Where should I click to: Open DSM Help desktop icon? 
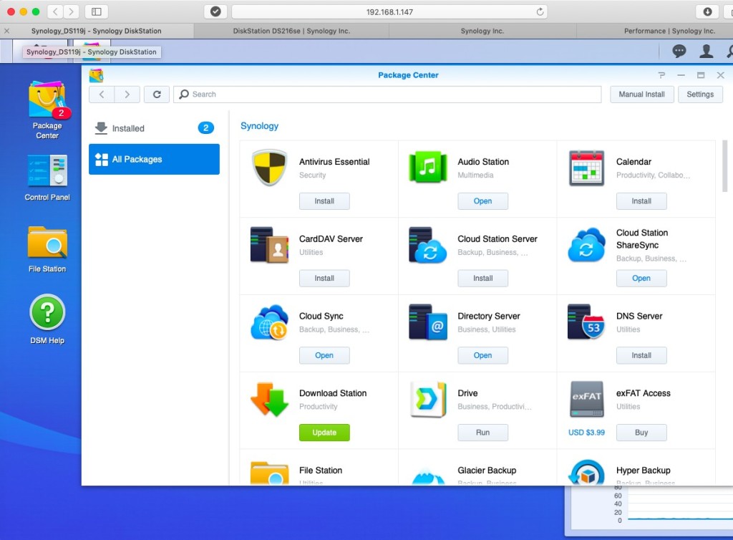click(x=47, y=319)
